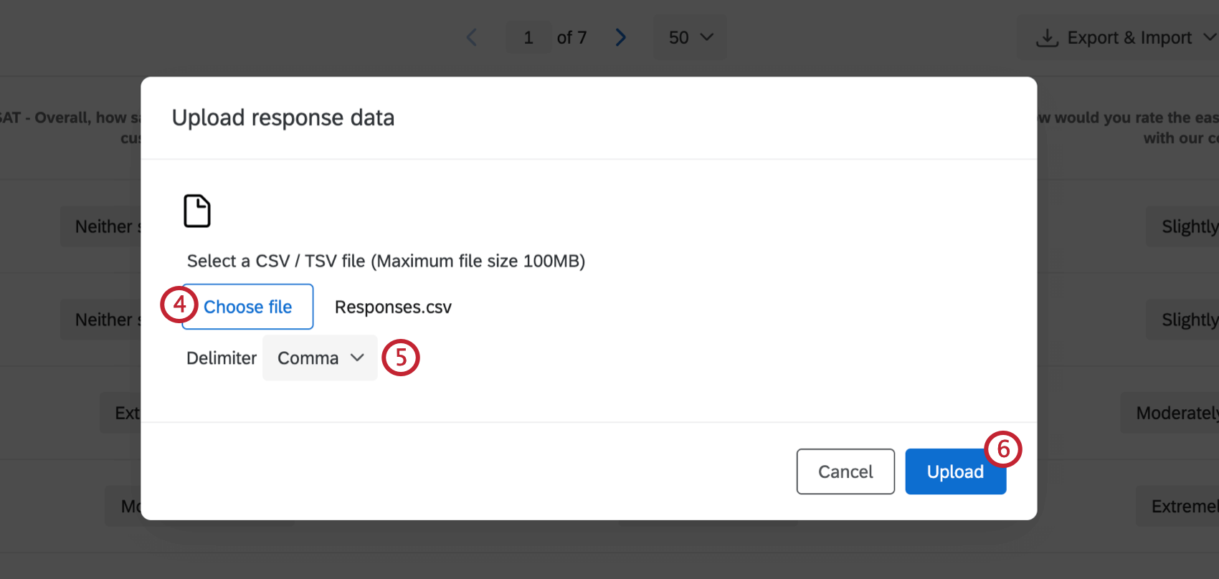This screenshot has width=1219, height=579.
Task: Click the red step 6 marker
Action: click(1002, 449)
